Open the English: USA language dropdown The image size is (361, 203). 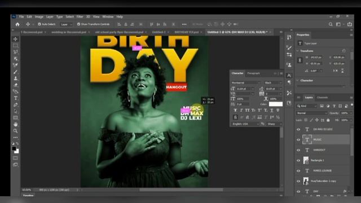[x=245, y=124]
